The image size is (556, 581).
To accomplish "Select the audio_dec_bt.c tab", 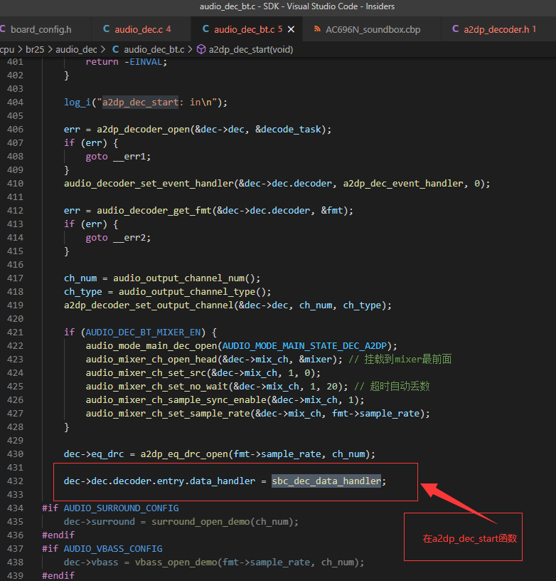I will (244, 29).
